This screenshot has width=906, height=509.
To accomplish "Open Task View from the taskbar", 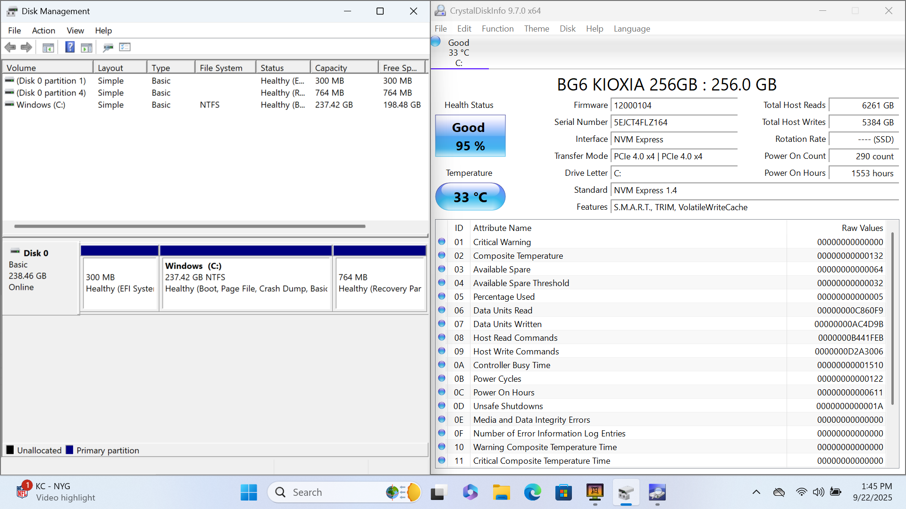I will tap(438, 493).
